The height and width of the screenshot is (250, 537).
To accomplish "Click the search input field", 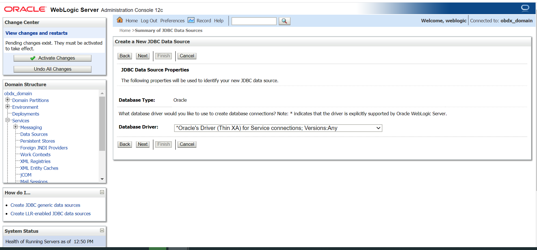I will click(254, 21).
